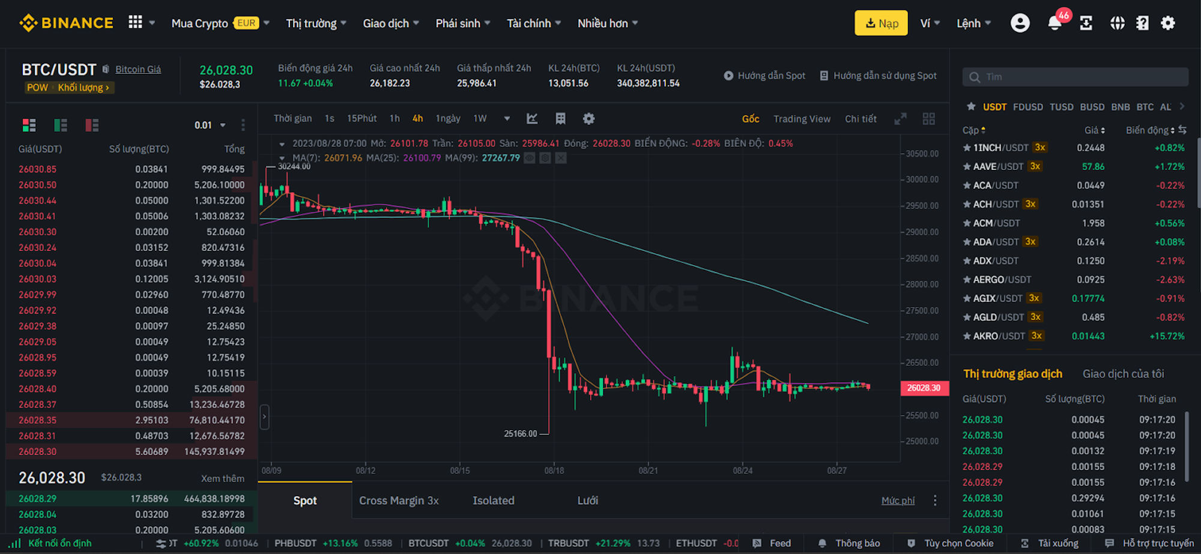
Task: Toggle favorite star for AAVE/USDT pair
Action: click(x=967, y=166)
